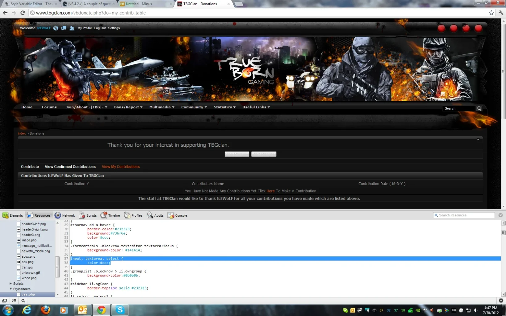
Task: Reload the page with refresh icon
Action: tap(23, 13)
